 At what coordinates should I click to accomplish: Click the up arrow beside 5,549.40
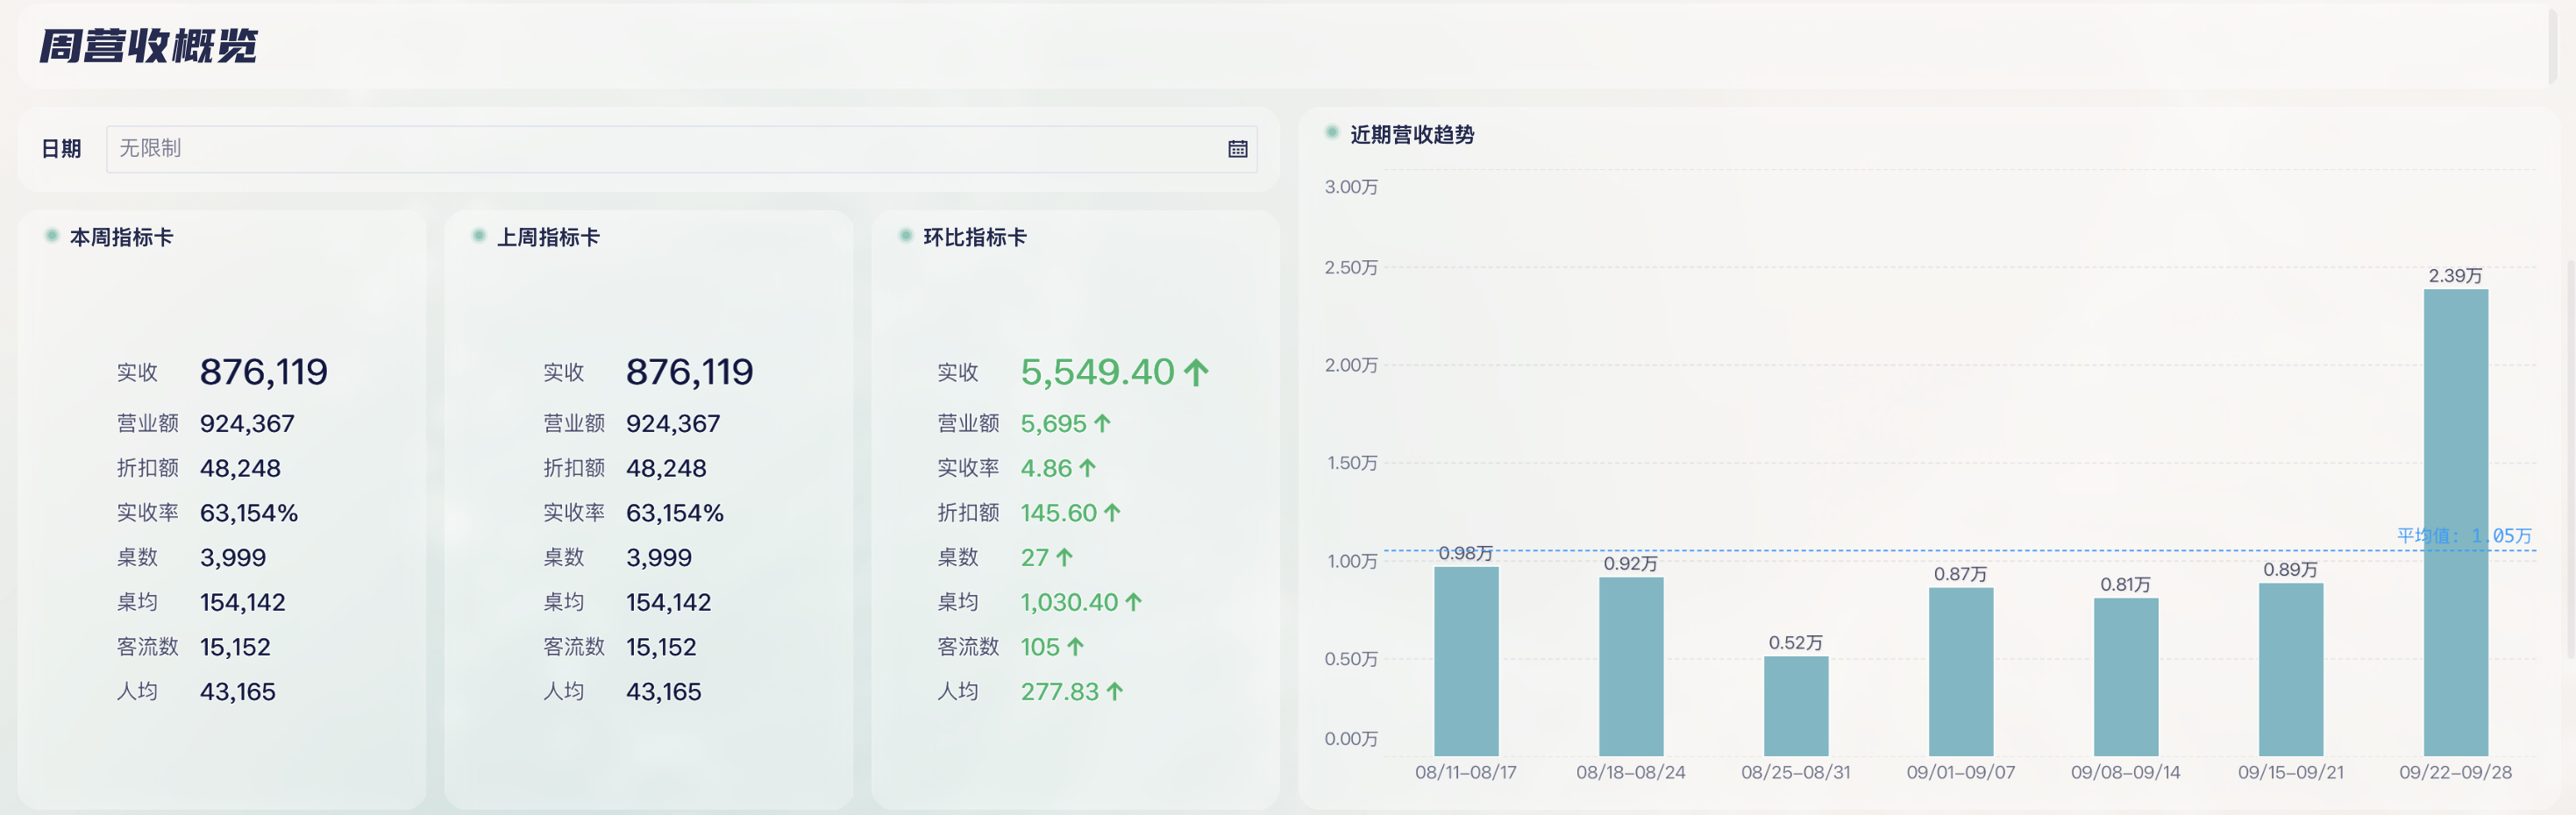[1196, 373]
